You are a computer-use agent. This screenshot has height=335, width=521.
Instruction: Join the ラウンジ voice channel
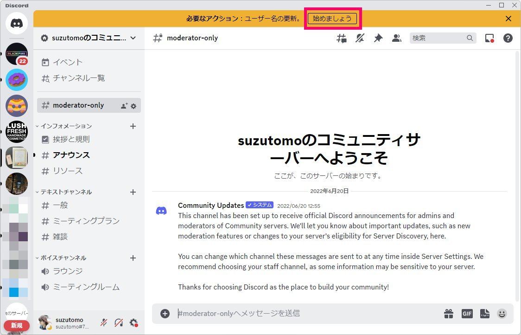89,271
